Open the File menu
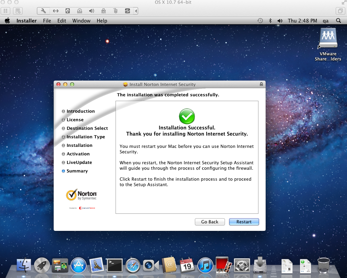The height and width of the screenshot is (278, 347). 47,21
